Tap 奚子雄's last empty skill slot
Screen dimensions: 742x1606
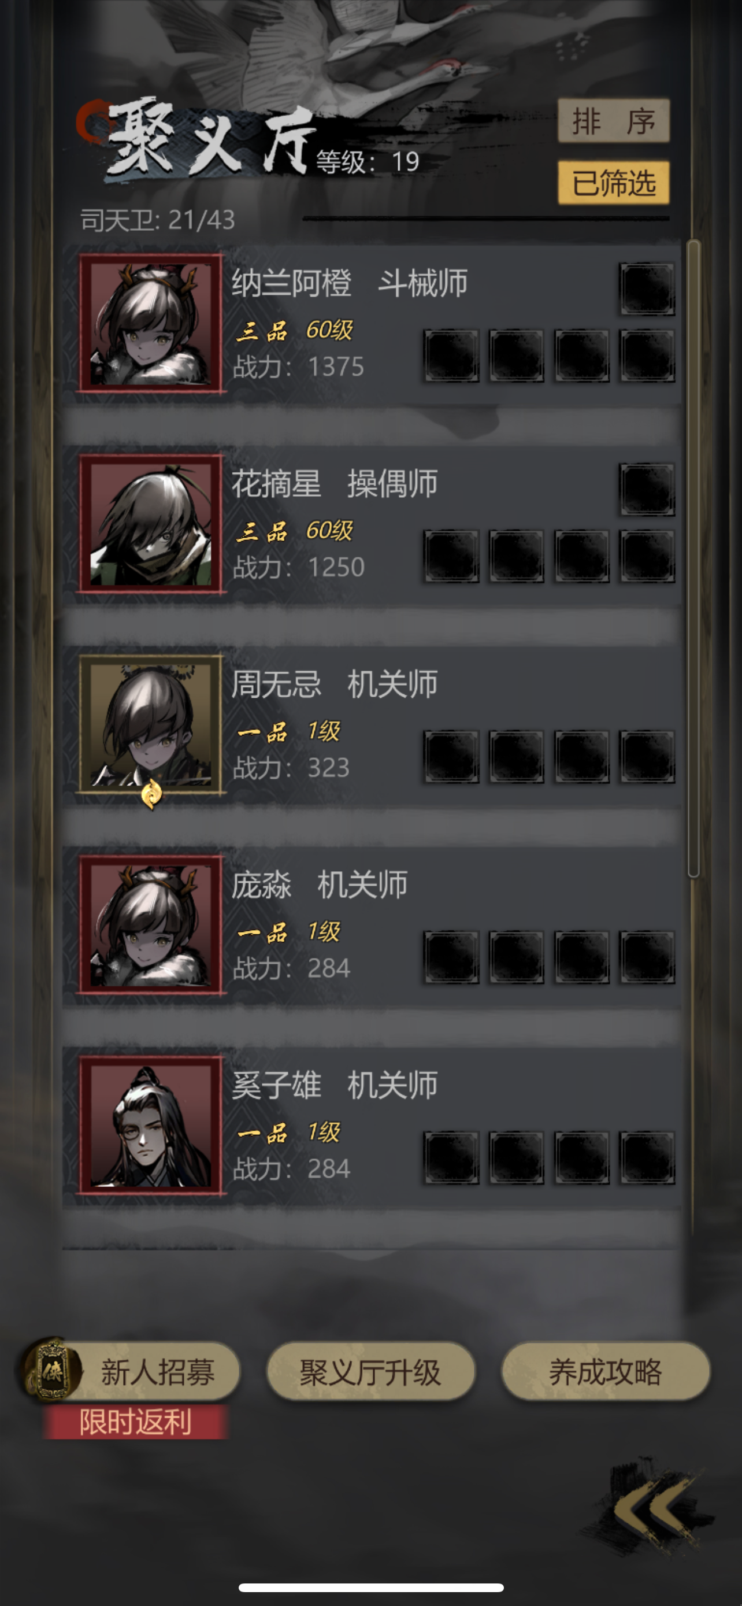click(x=647, y=1158)
